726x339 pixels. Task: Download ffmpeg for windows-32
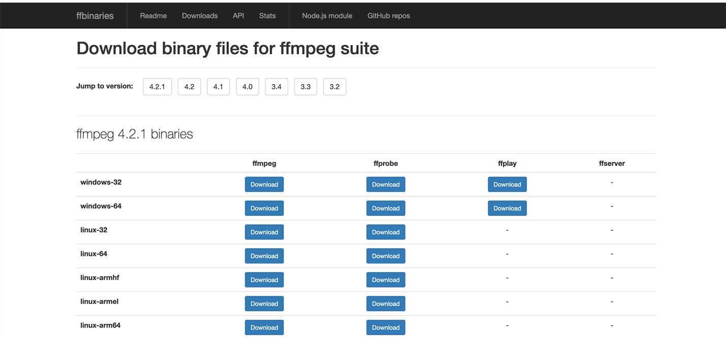[x=264, y=184]
